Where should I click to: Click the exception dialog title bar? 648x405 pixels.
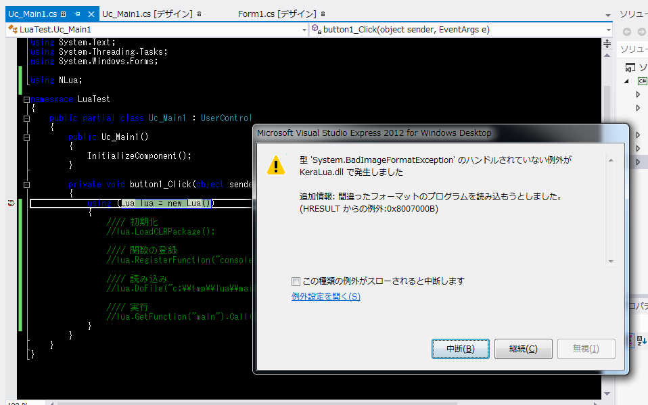pos(440,133)
